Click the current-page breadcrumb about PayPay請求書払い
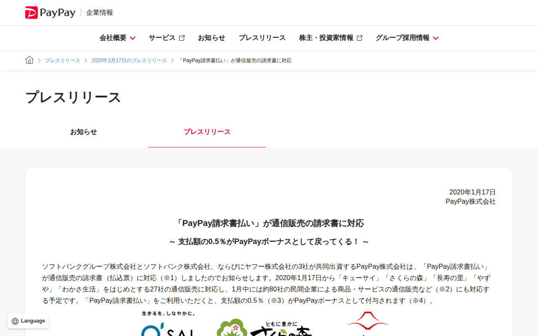This screenshot has height=336, width=538. [235, 60]
